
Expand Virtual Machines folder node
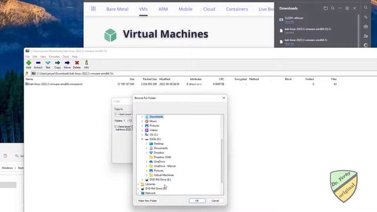147,175
